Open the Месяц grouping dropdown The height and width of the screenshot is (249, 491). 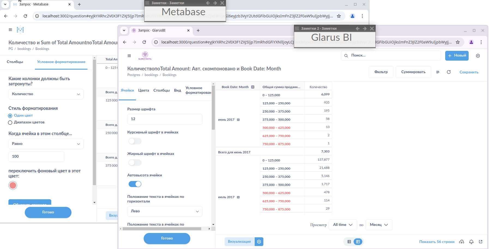pyautogui.click(x=378, y=225)
